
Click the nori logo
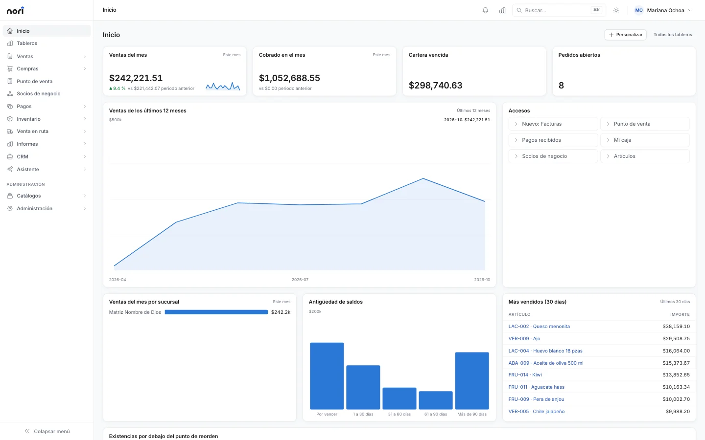click(15, 10)
